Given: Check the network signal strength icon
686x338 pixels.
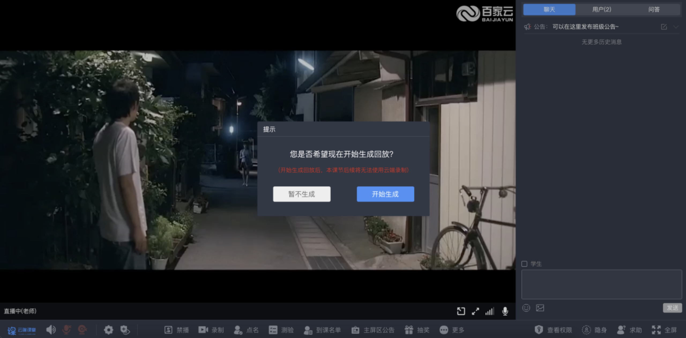Looking at the screenshot, I should pyautogui.click(x=490, y=311).
